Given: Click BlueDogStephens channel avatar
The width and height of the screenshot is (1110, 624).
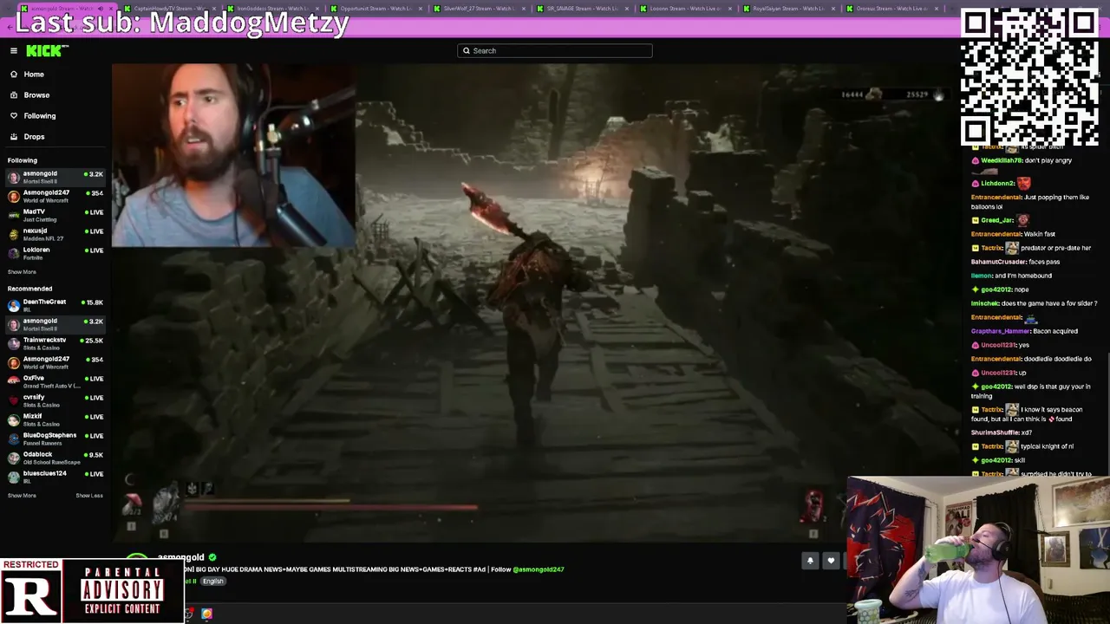Looking at the screenshot, I should (x=13, y=438).
